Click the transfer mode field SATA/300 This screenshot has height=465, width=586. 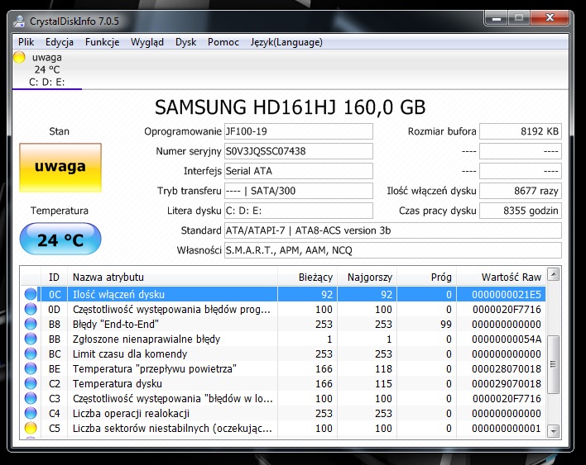pos(298,191)
